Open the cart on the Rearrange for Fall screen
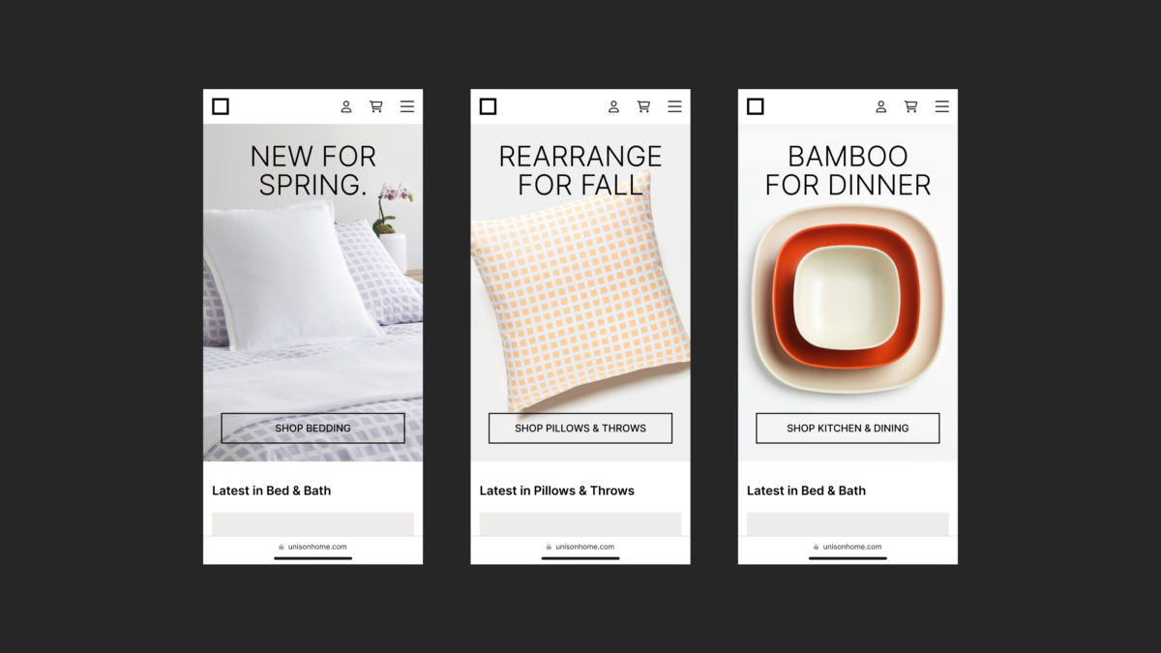Image resolution: width=1161 pixels, height=653 pixels. pyautogui.click(x=643, y=106)
